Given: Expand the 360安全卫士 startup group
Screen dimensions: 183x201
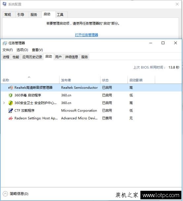Looking at the screenshot, I should point(4,103).
